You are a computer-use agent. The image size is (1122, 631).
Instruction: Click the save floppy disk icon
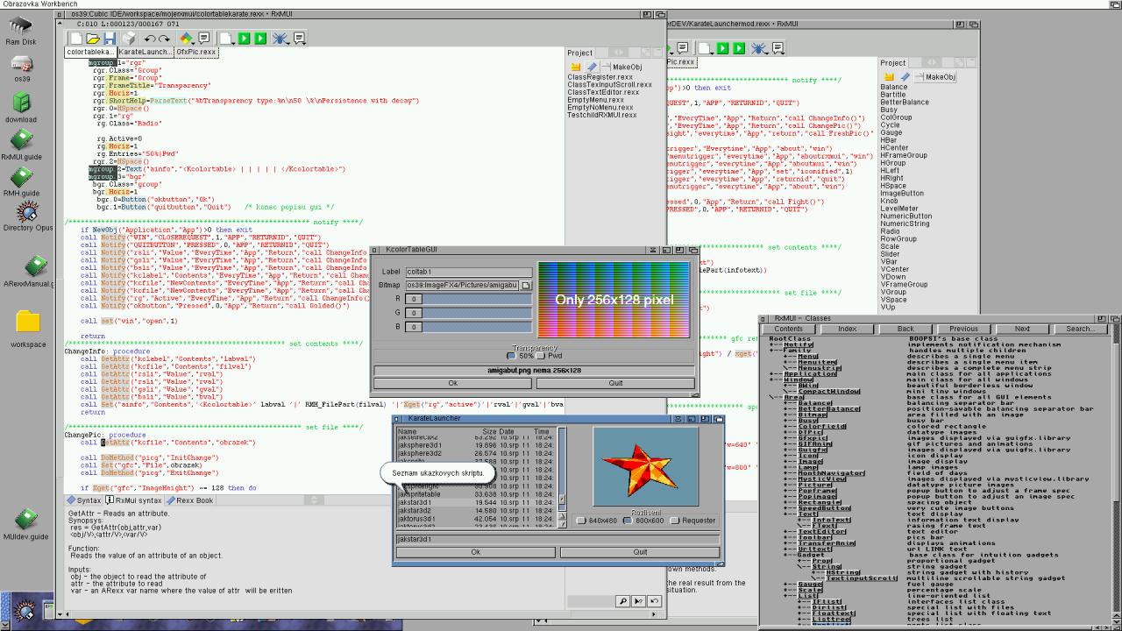(110, 39)
